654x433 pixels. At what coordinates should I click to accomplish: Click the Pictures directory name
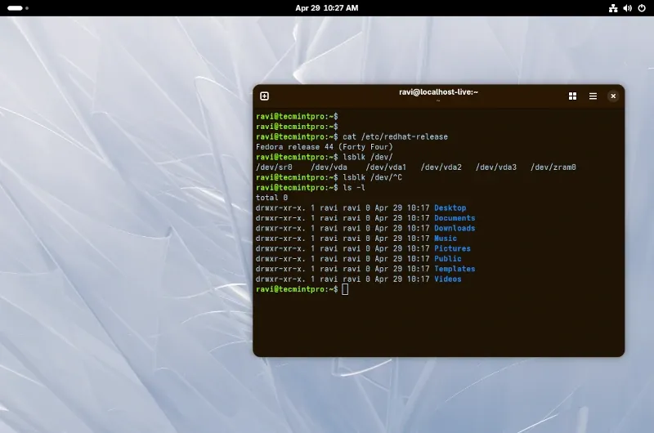452,248
